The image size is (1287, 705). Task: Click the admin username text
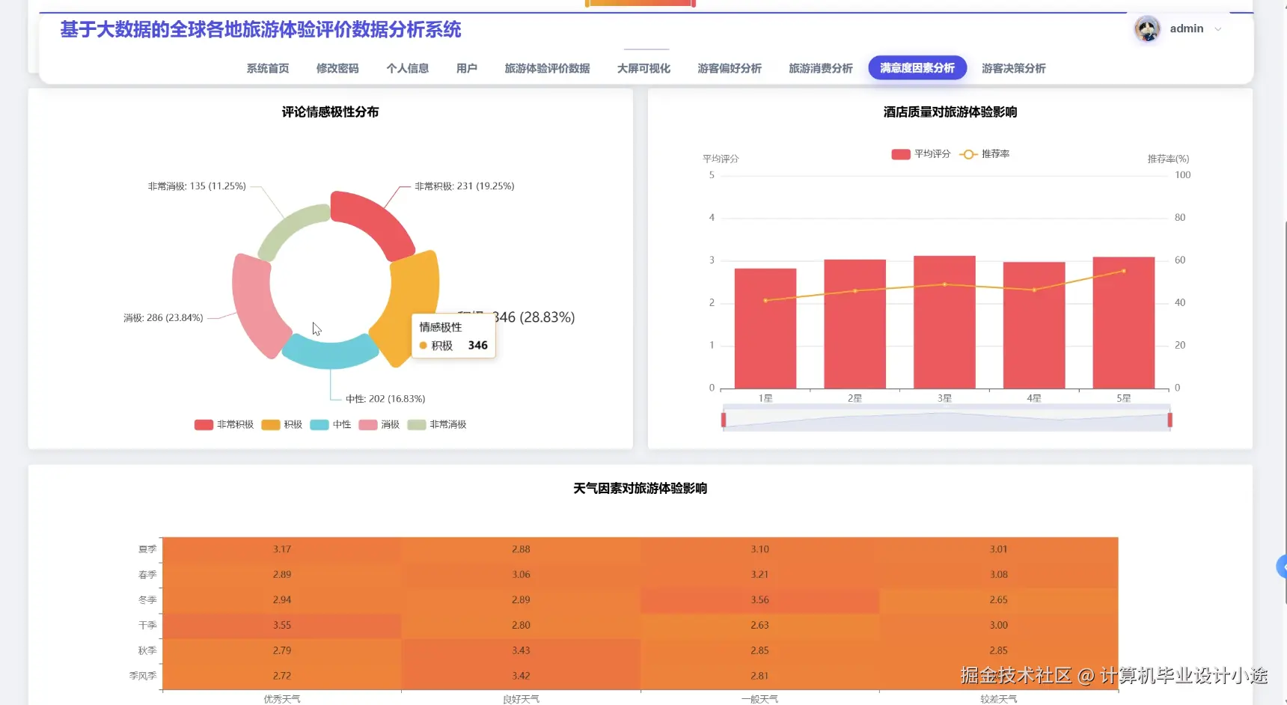point(1187,28)
